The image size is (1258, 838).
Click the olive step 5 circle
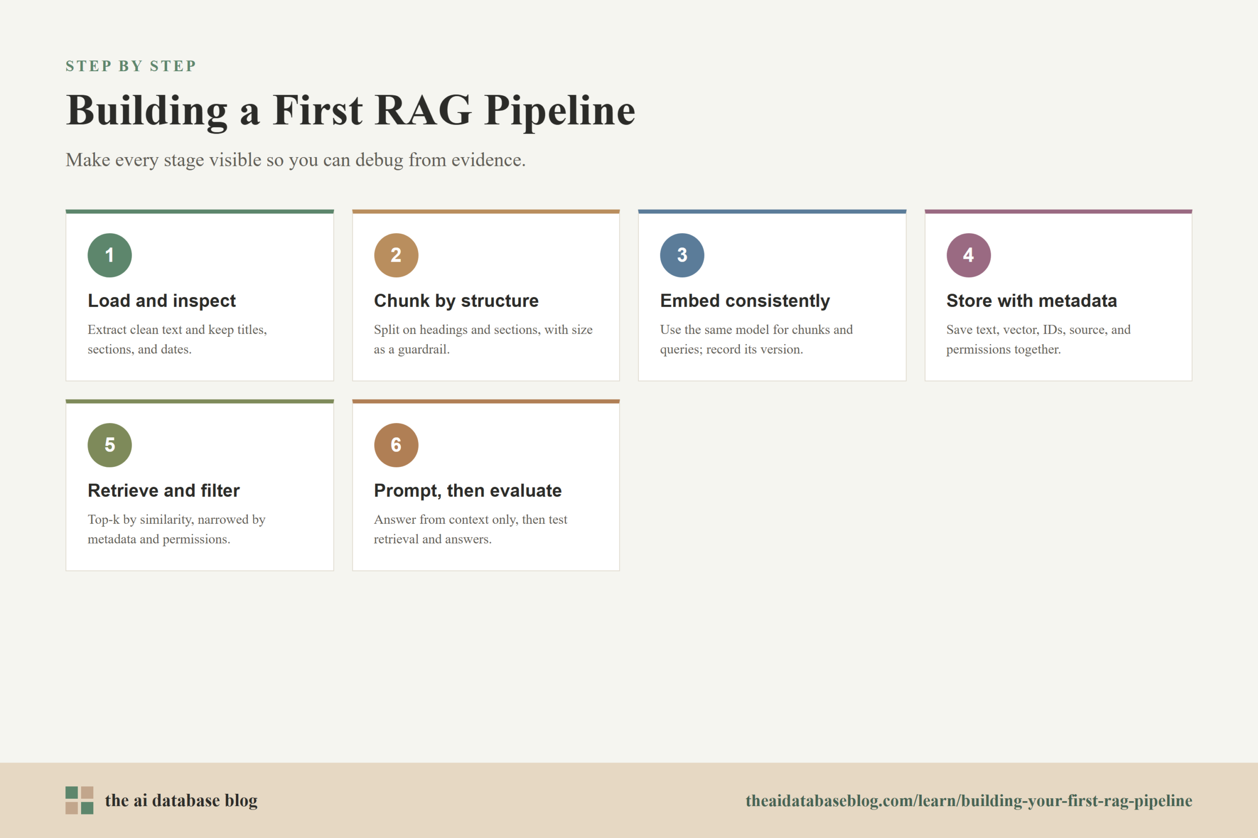click(110, 445)
